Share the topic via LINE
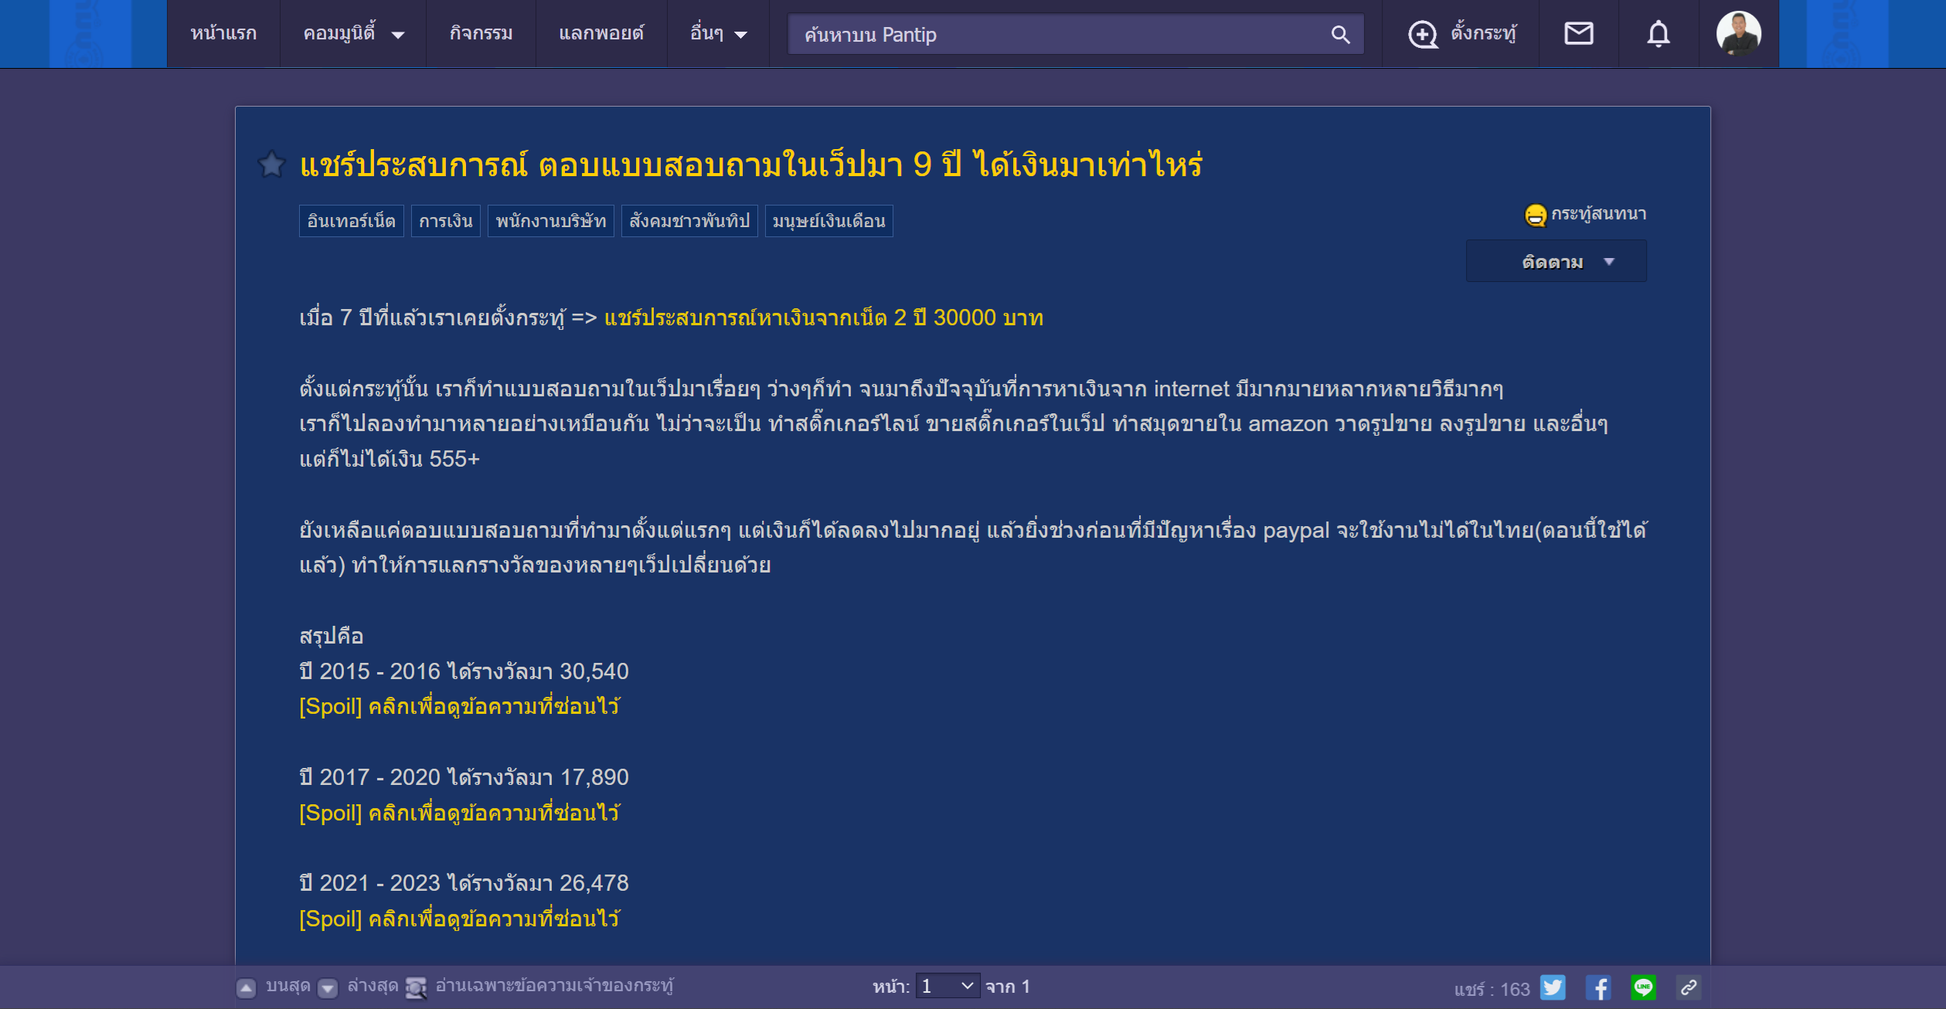The width and height of the screenshot is (1946, 1009). pos(1644,987)
